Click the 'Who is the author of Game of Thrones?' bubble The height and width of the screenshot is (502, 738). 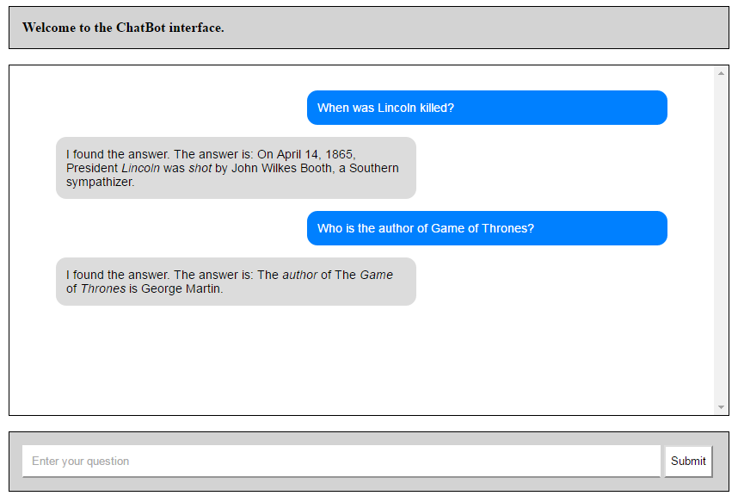486,228
